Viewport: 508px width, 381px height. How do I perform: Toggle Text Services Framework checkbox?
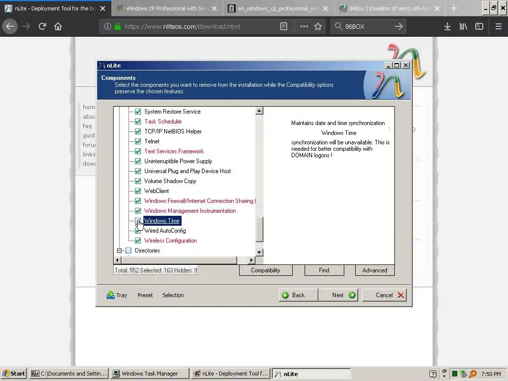pos(138,151)
